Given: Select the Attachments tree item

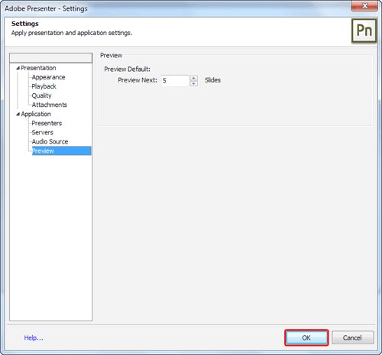Looking at the screenshot, I should [50, 105].
